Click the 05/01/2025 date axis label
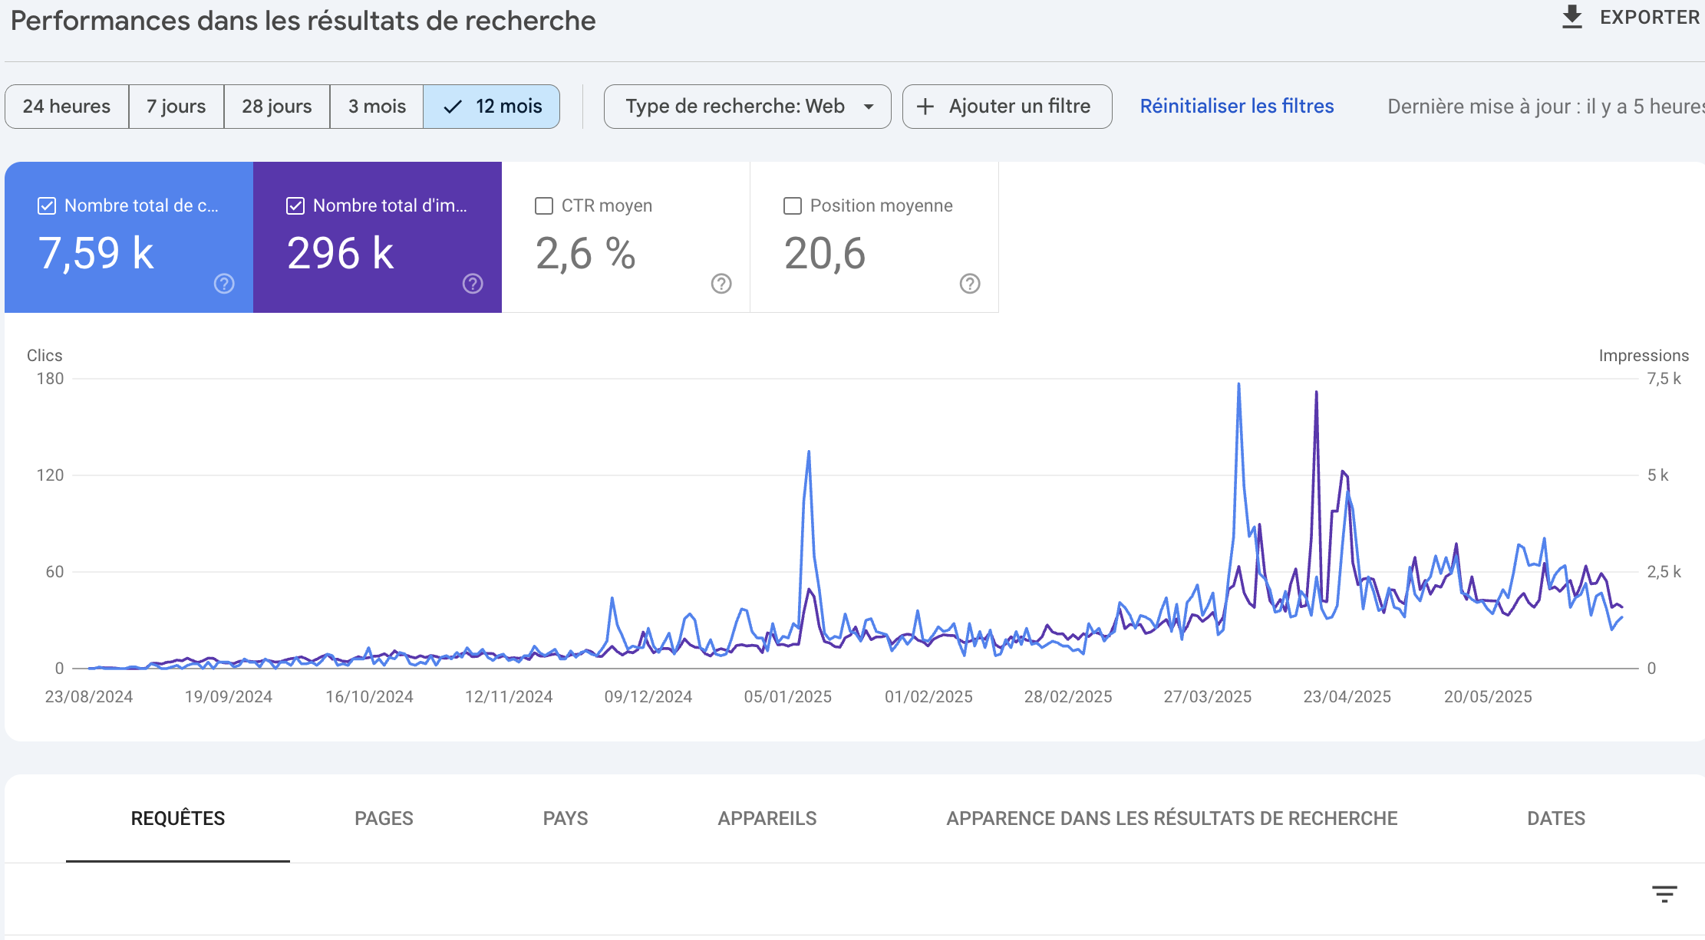 point(788,697)
